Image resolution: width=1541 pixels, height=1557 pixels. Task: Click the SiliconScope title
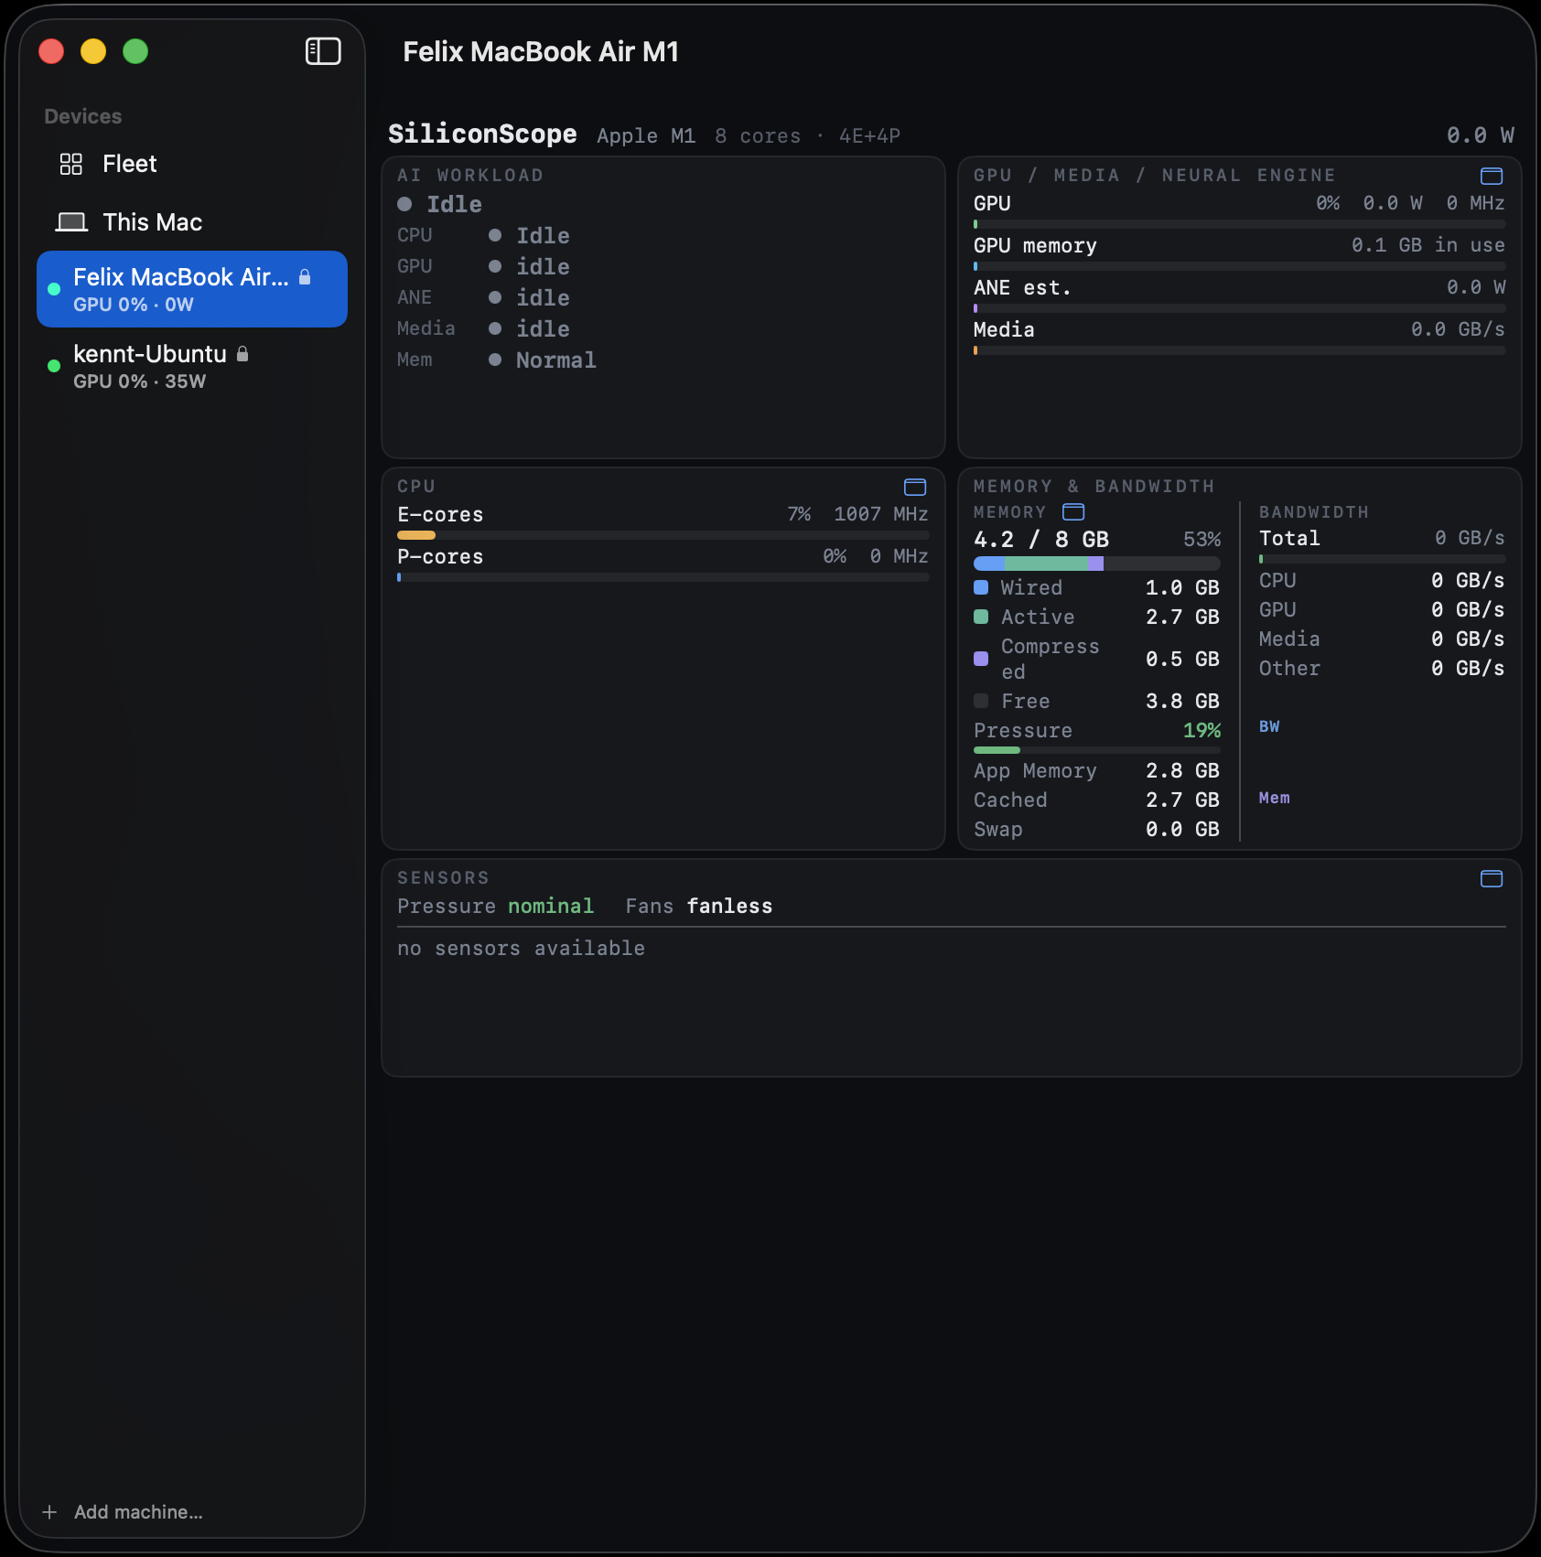[x=482, y=134]
